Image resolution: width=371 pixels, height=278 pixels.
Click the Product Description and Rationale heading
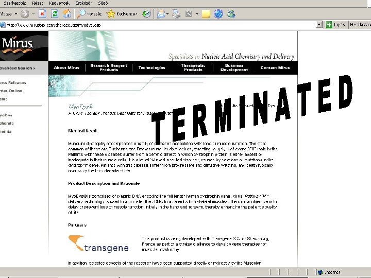click(104, 183)
